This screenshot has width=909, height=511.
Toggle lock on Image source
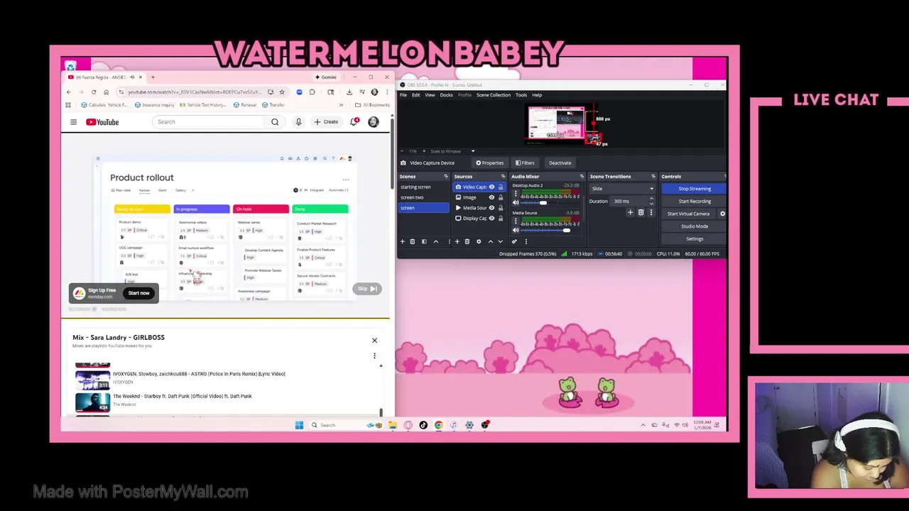(501, 197)
